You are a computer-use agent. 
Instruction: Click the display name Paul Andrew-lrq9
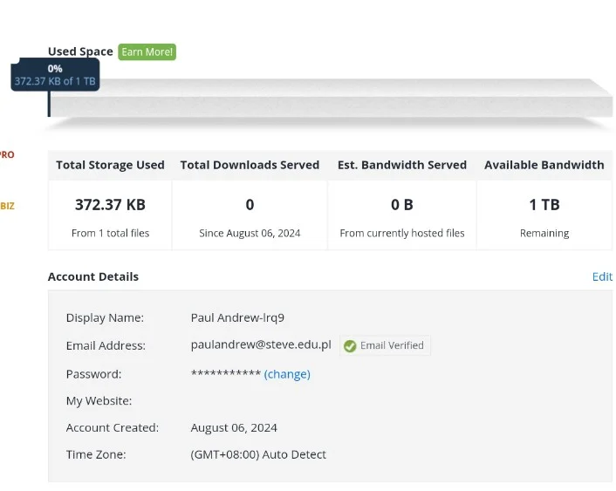click(x=237, y=317)
